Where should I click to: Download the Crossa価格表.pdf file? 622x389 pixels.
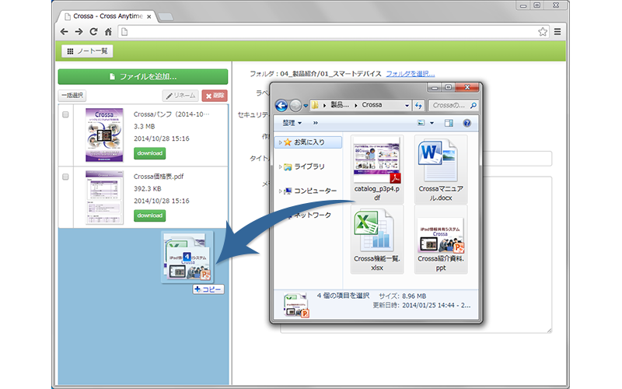(x=149, y=216)
